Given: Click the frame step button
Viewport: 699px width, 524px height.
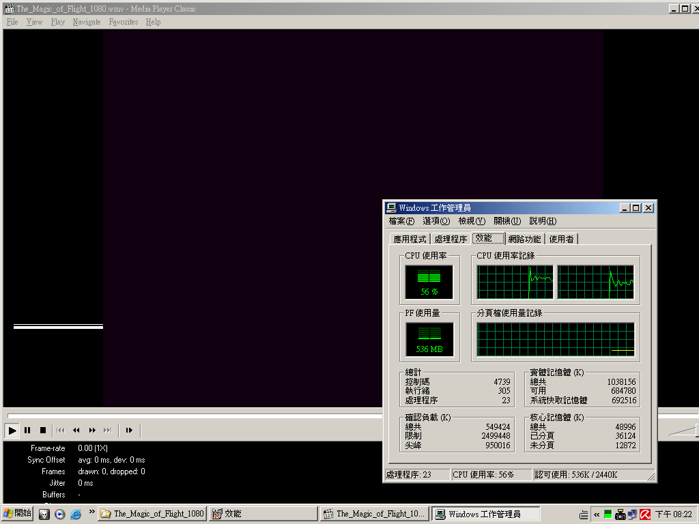Looking at the screenshot, I should 128,431.
